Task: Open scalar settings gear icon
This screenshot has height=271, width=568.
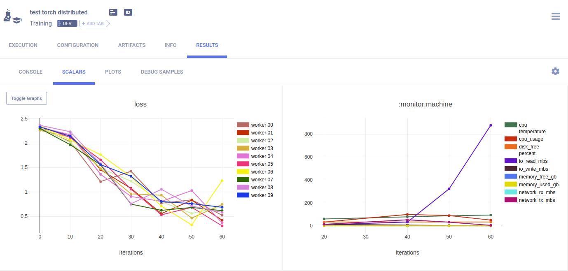Action: pyautogui.click(x=555, y=72)
